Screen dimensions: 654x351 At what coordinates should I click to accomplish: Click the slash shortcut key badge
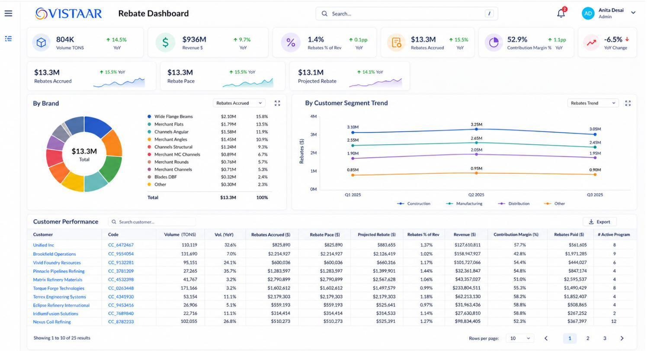489,14
